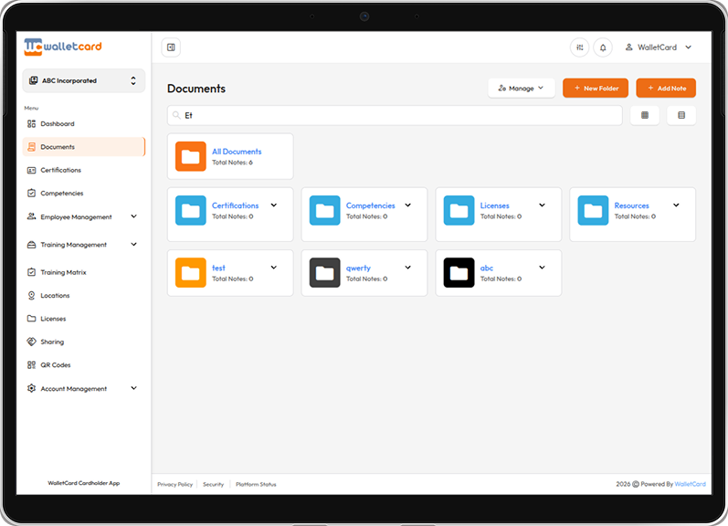Open the Platform Status link
Screen dimensions: 728x526
(256, 484)
